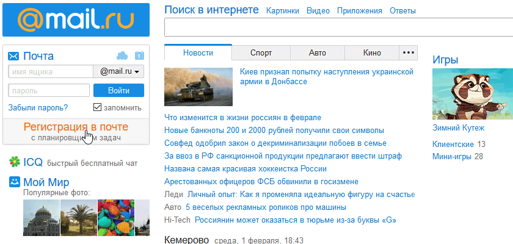Open the Картинки search category
Screen dimensions: 513x244
tap(283, 11)
